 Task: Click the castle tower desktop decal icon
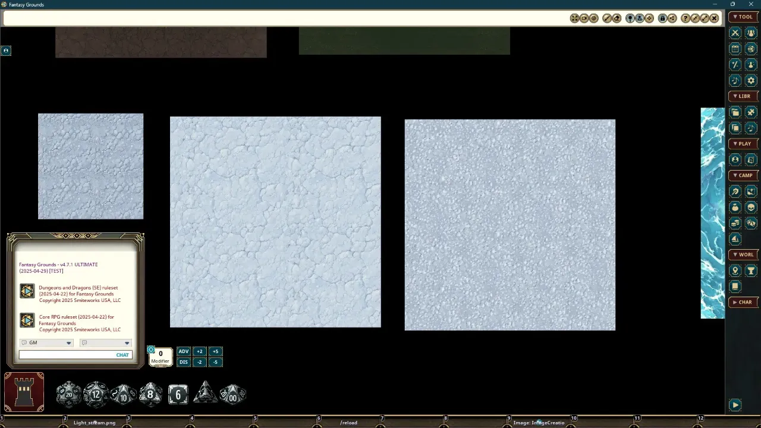point(24,392)
